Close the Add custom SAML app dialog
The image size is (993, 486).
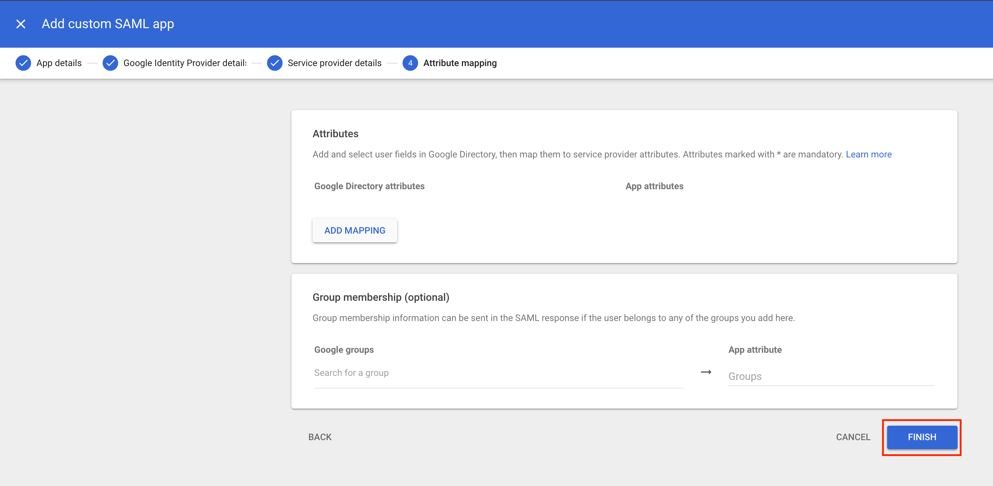(21, 24)
